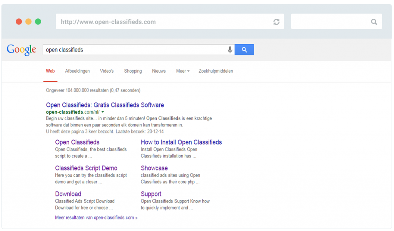
Task: Open the Support sitelink
Action: click(x=151, y=194)
